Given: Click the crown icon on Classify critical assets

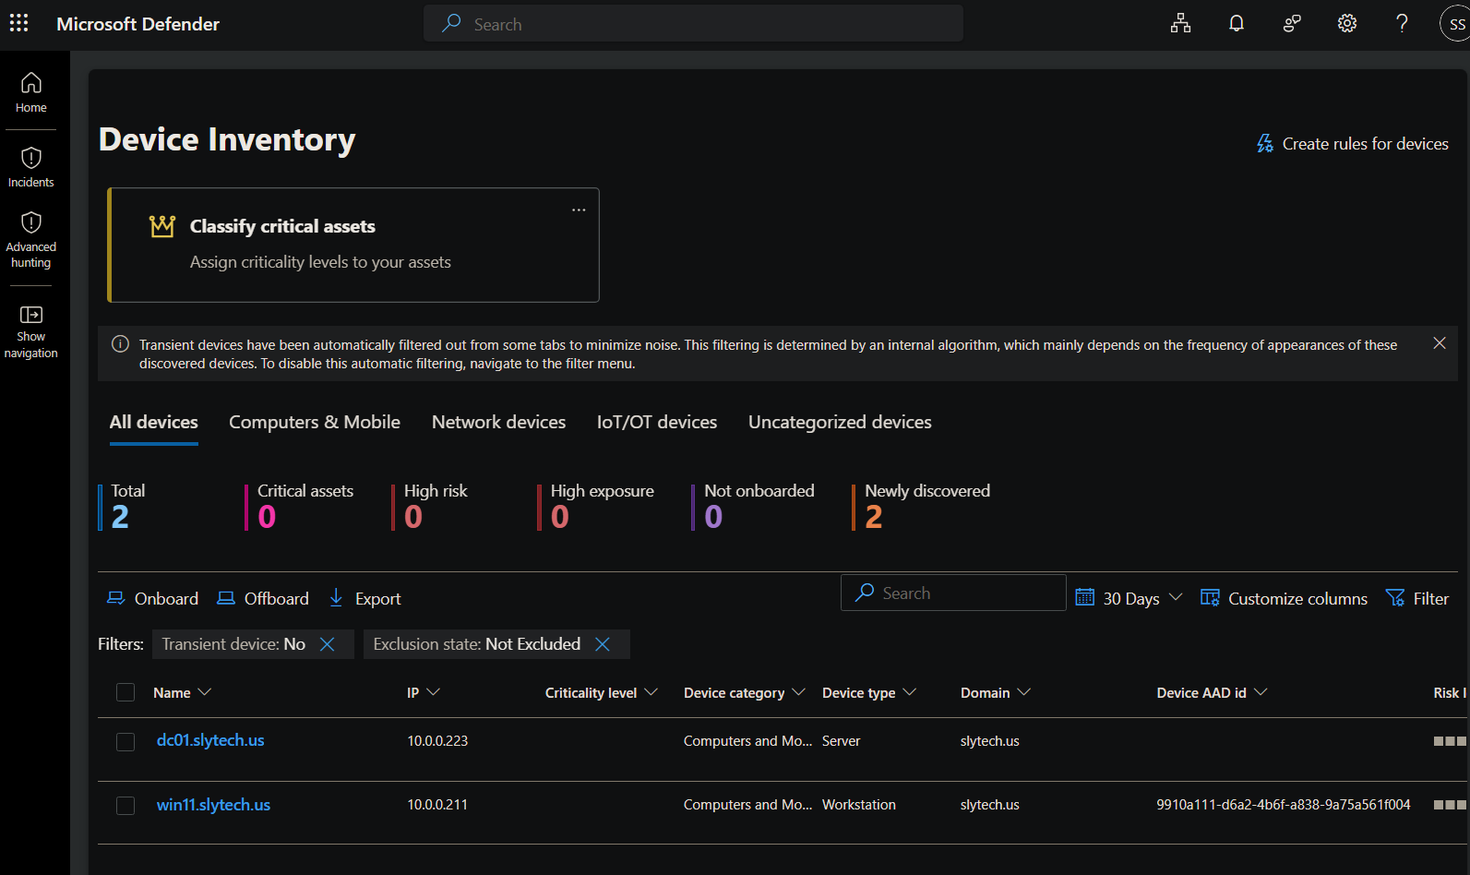Looking at the screenshot, I should click(162, 226).
